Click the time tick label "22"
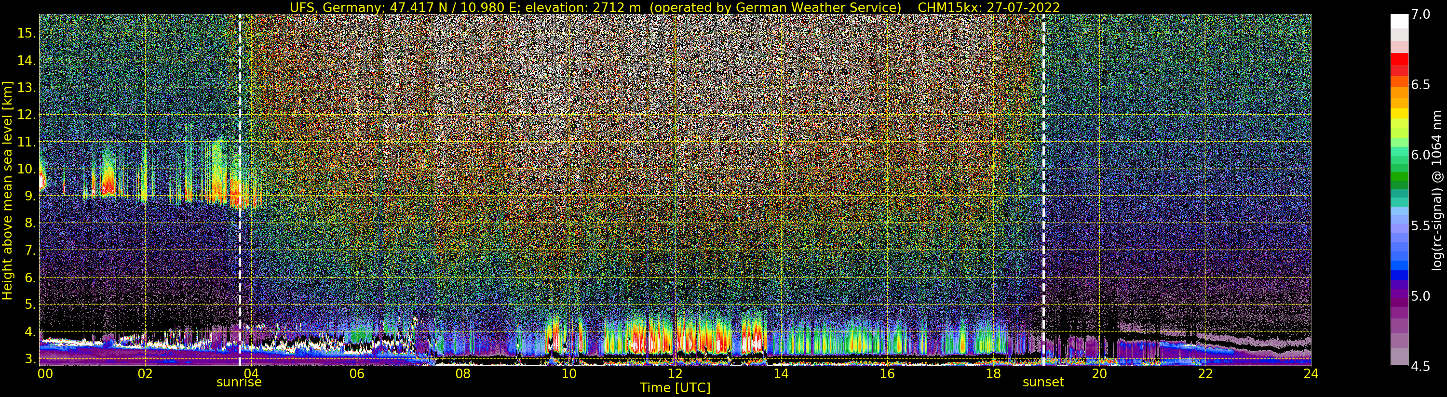1447x397 pixels. tap(1205, 374)
